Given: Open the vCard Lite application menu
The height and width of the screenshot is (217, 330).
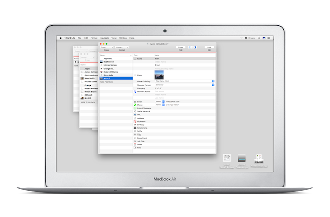Looking at the screenshot, I should (x=70, y=38).
